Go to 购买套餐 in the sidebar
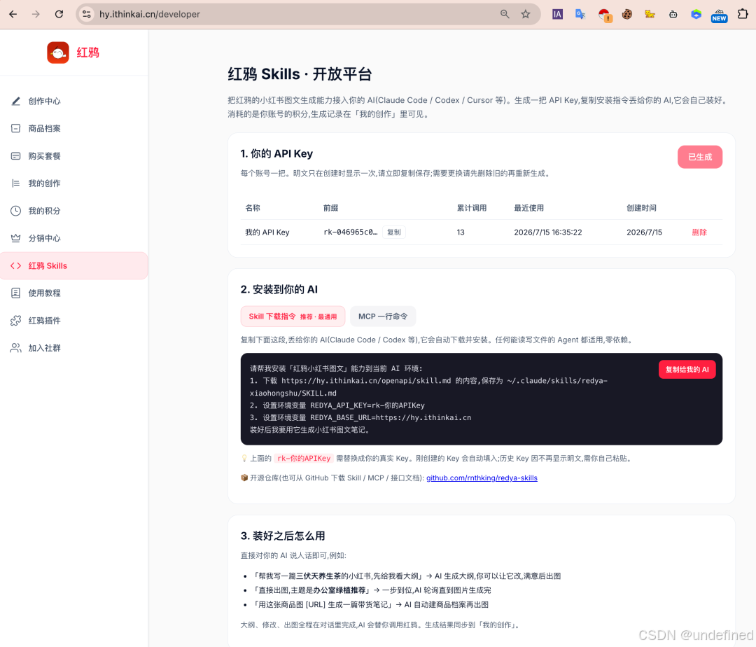This screenshot has height=647, width=756. [73, 155]
